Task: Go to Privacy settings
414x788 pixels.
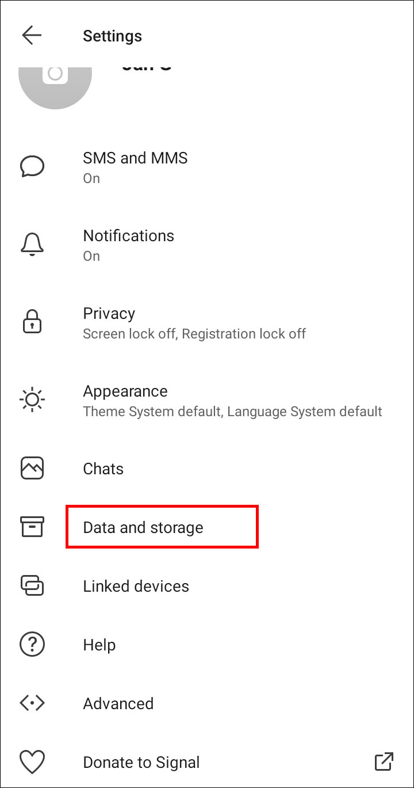Action: coord(109,314)
